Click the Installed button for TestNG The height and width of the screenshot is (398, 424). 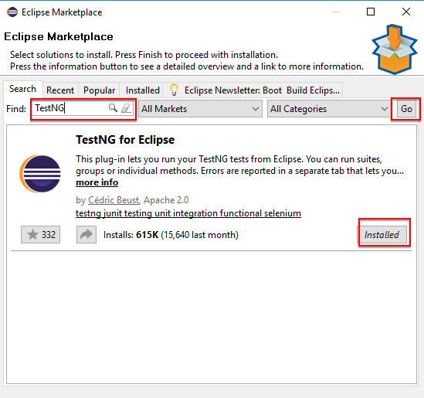coord(382,235)
